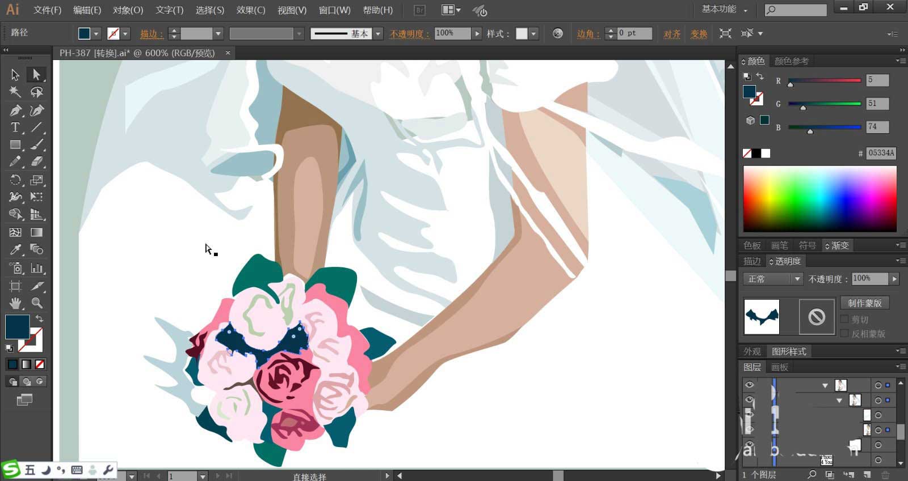
Task: Open the 窗口(W) menu
Action: point(334,10)
